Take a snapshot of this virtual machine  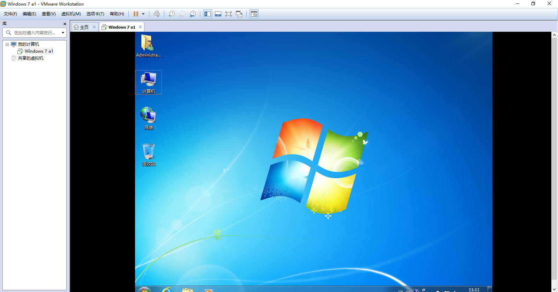172,14
